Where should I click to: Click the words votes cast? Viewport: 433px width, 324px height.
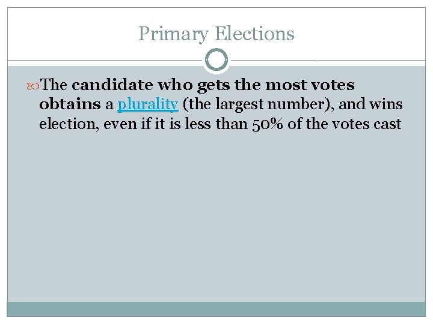click(366, 124)
